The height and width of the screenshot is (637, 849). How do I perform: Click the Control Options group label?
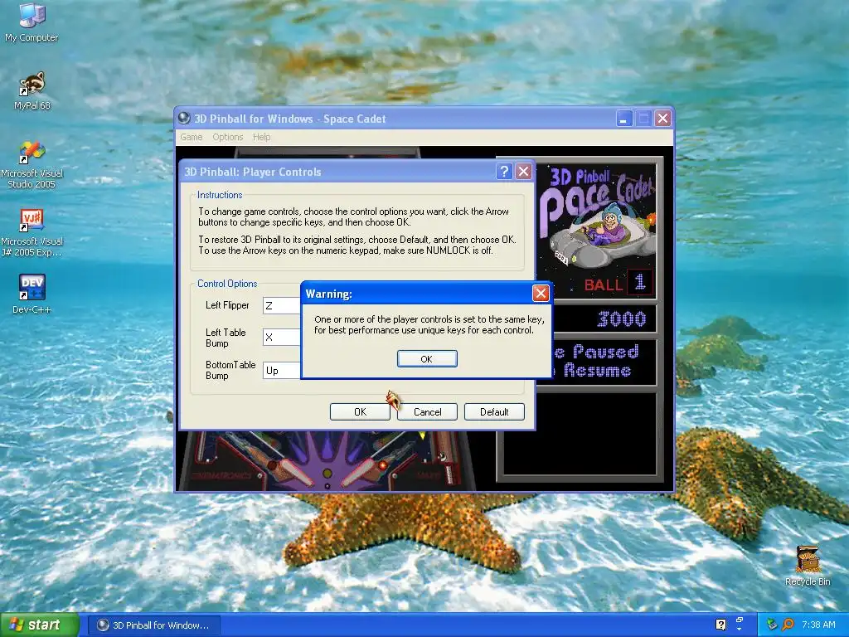tap(227, 284)
